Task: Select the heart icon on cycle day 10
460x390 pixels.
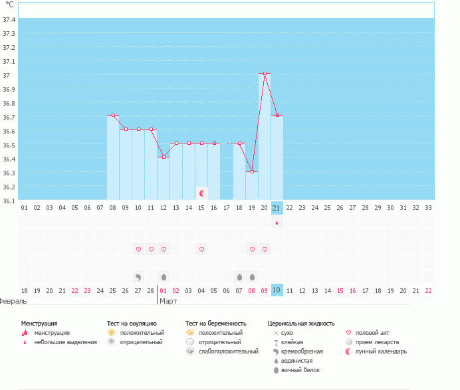Action: [138, 249]
